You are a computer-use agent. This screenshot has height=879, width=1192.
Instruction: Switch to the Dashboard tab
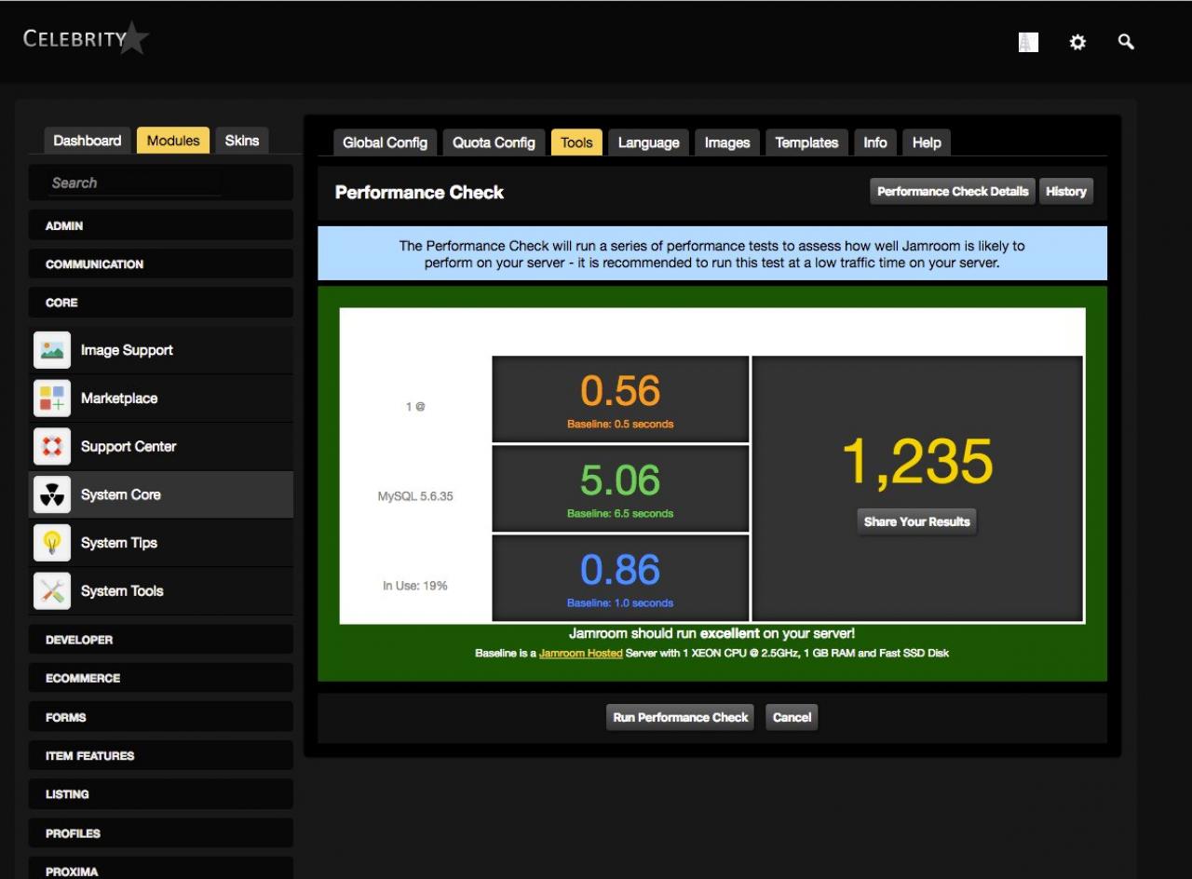(x=88, y=141)
